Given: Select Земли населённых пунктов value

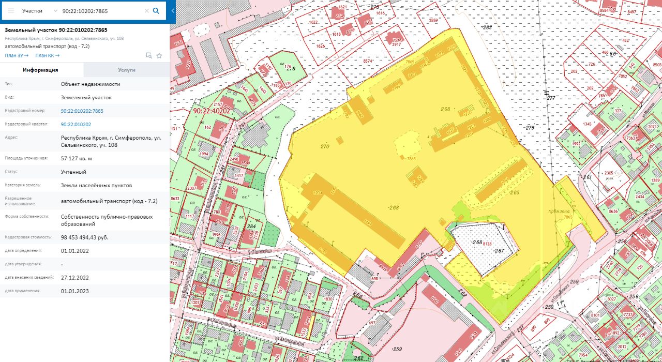Looking at the screenshot, I should (96, 185).
